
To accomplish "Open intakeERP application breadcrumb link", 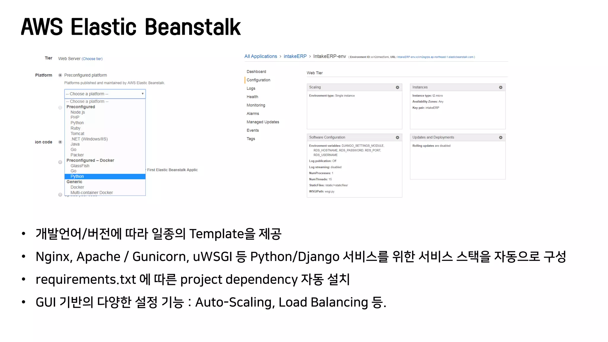I will 295,56.
